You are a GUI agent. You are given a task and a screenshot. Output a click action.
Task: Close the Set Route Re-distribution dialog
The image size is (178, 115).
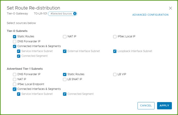click(170, 8)
